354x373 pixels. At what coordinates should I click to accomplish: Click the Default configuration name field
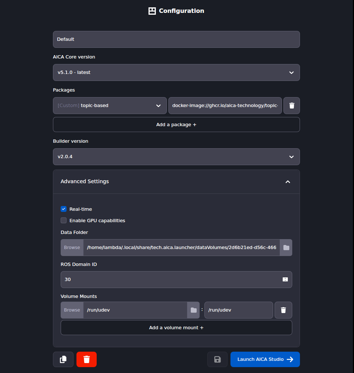click(x=176, y=39)
